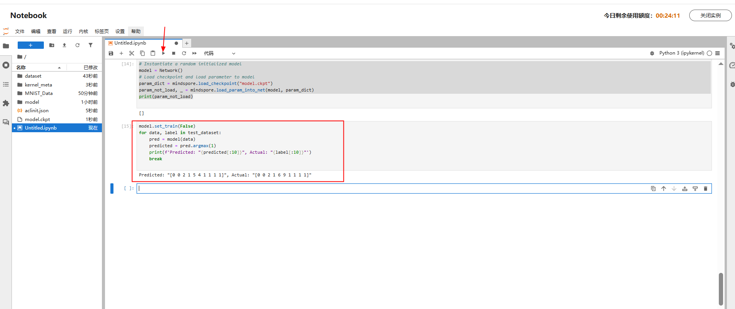Image resolution: width=735 pixels, height=309 pixels.
Task: Delete the active cell
Action: (705, 189)
